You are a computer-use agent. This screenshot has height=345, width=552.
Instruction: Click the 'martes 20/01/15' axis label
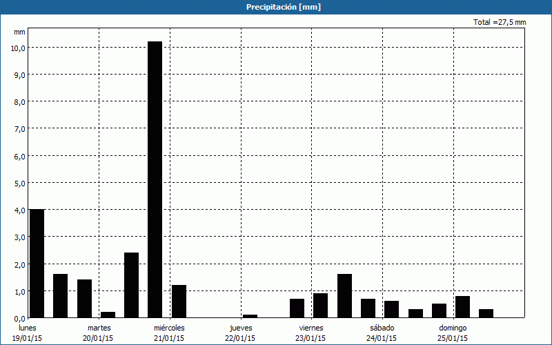(x=99, y=333)
